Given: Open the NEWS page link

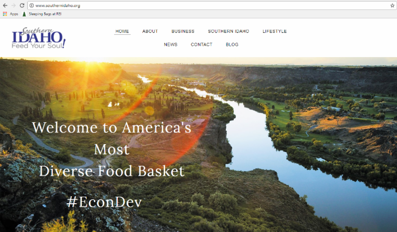Looking at the screenshot, I should [170, 44].
